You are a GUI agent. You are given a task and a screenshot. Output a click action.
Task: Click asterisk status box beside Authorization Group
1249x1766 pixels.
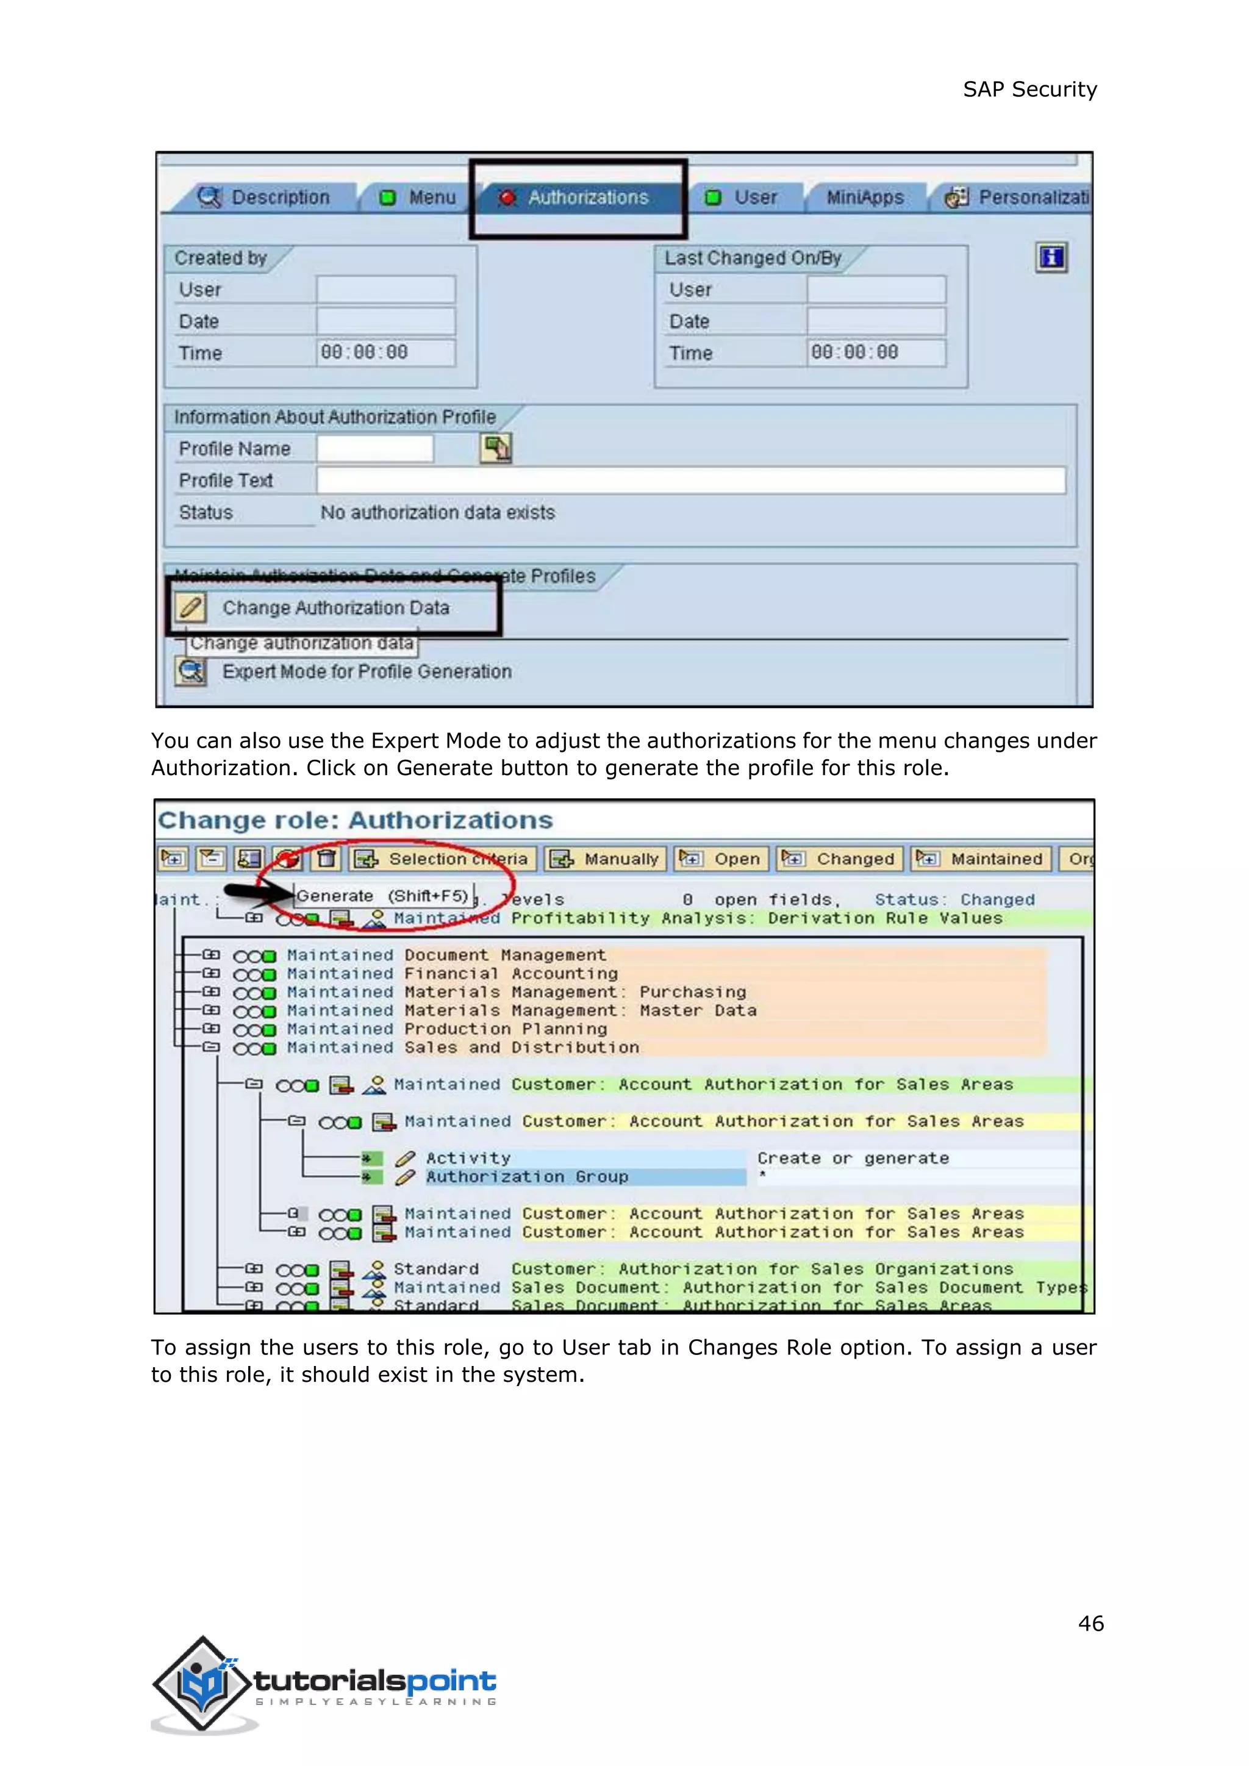[x=371, y=1177]
